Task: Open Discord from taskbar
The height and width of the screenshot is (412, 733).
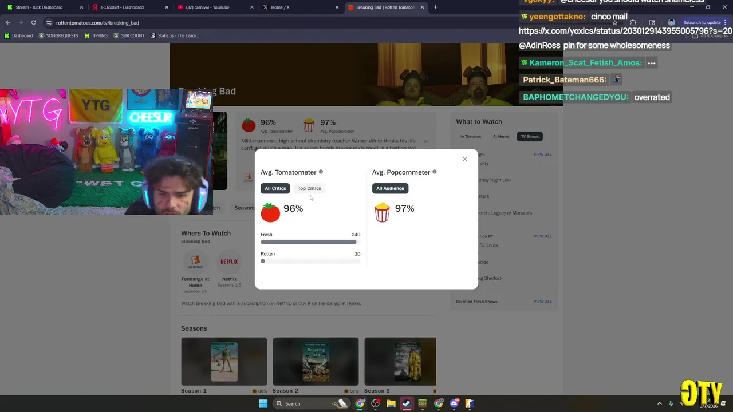Action: point(454,403)
